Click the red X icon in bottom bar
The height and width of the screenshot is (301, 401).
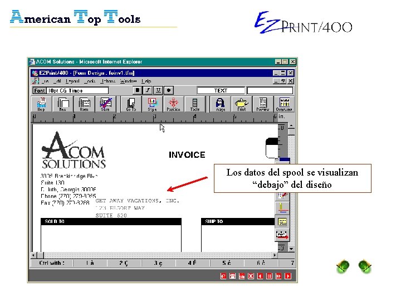point(251,276)
